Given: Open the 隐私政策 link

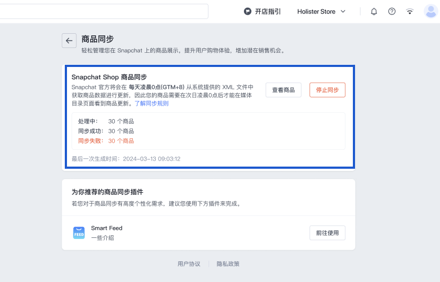Looking at the screenshot, I should 228,263.
